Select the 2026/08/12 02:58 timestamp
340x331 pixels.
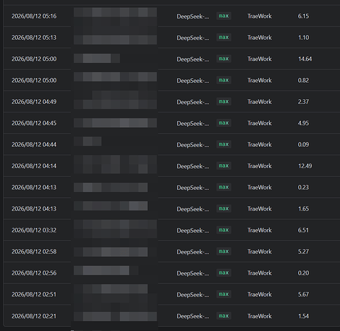click(34, 252)
